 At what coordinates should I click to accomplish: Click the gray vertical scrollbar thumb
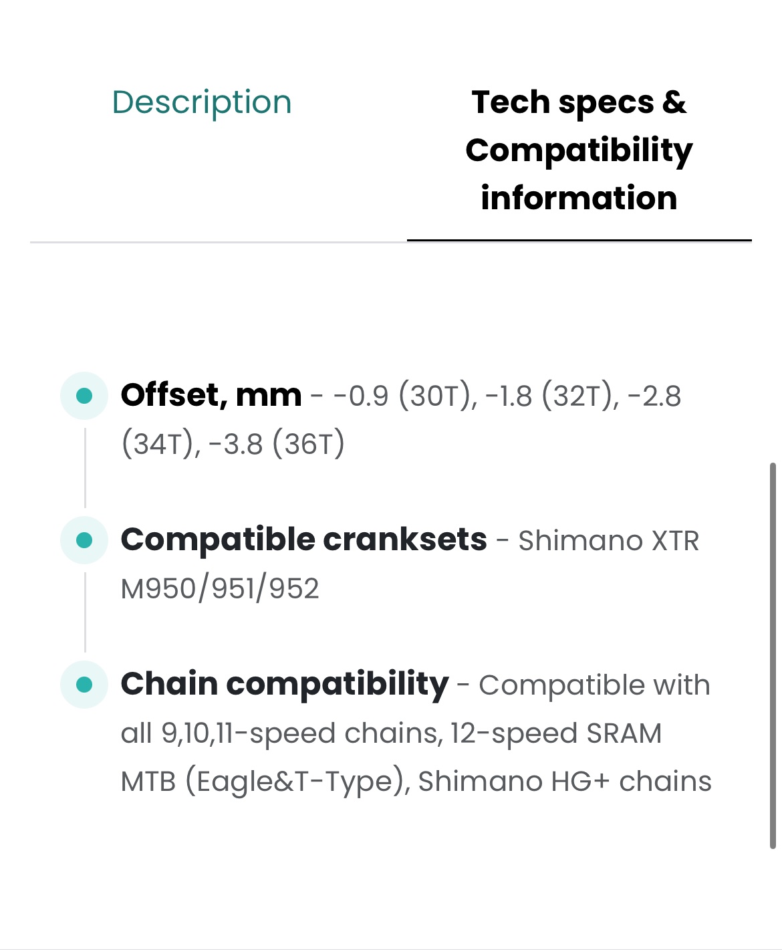click(773, 656)
